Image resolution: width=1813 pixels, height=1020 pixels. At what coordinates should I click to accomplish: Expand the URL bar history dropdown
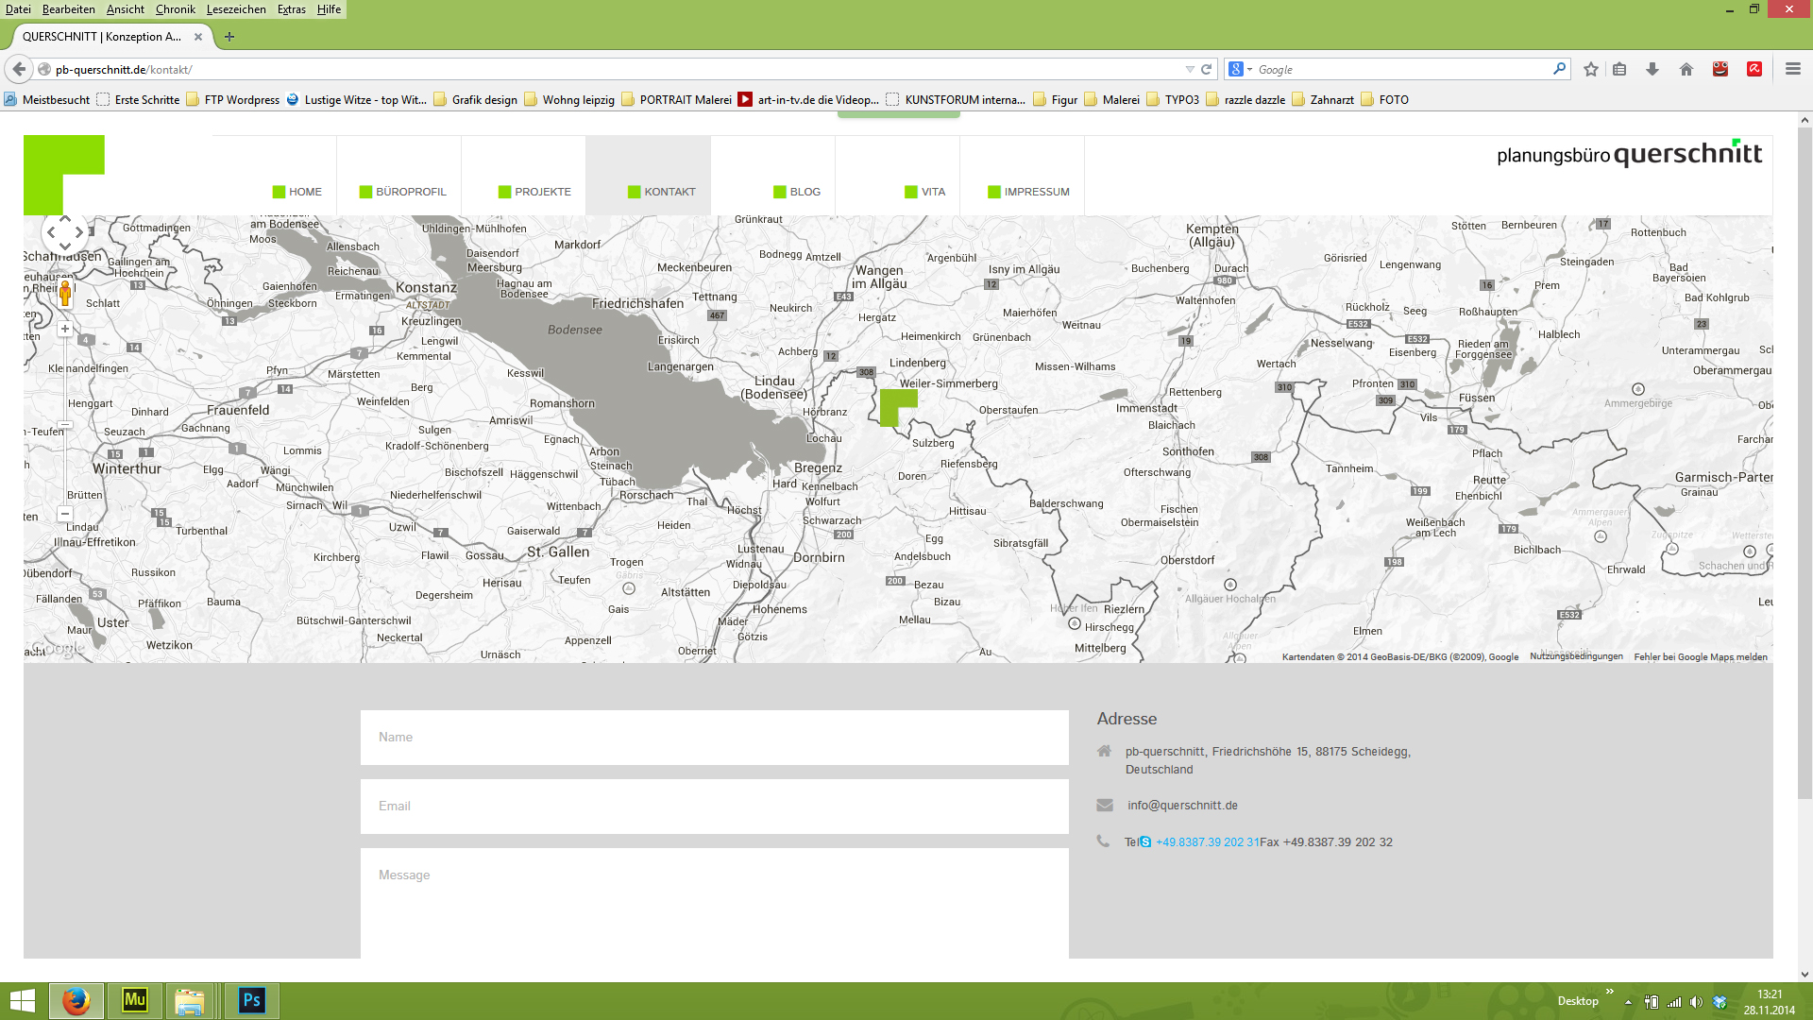pos(1190,69)
